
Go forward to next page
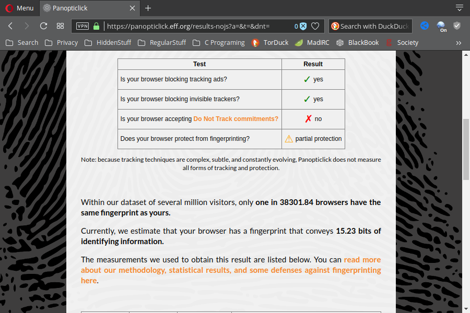27,26
